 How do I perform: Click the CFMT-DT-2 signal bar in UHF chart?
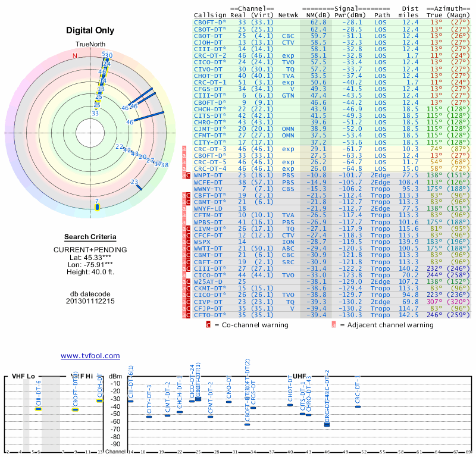coord(211,417)
